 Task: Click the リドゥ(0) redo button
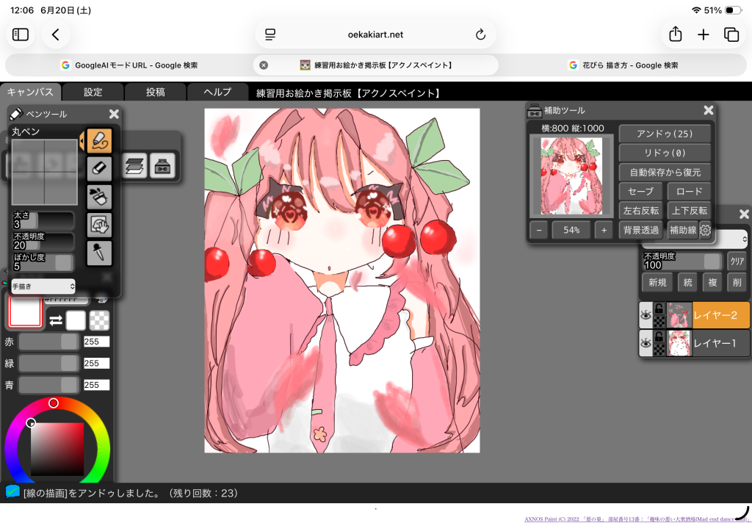[665, 153]
